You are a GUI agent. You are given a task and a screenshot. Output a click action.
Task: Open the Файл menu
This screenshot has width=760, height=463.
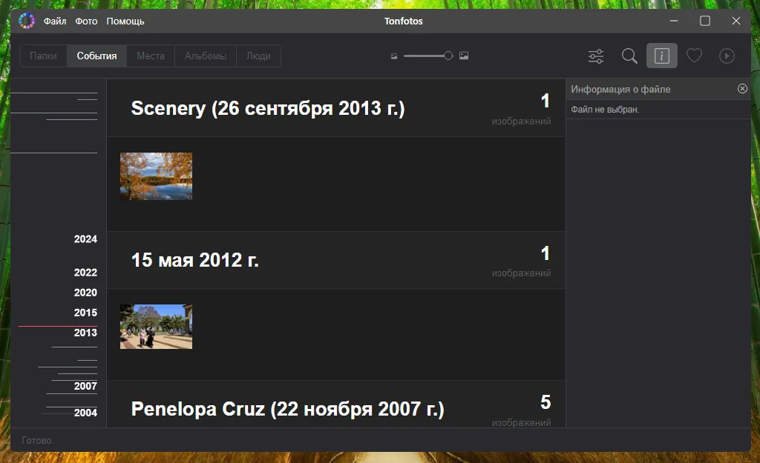pyautogui.click(x=55, y=21)
